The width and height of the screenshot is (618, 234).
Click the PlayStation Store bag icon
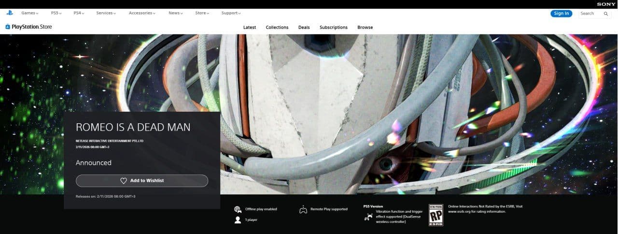tap(8, 27)
